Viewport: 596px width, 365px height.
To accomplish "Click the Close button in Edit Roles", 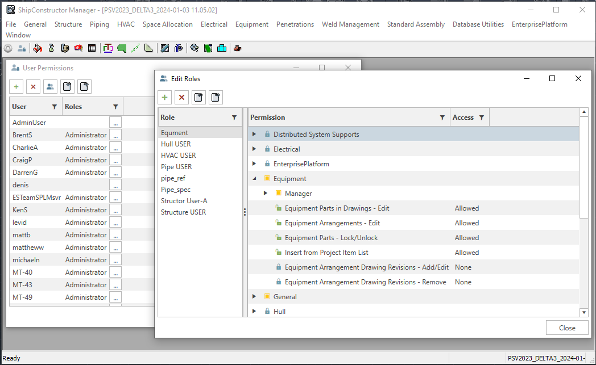I will [567, 328].
